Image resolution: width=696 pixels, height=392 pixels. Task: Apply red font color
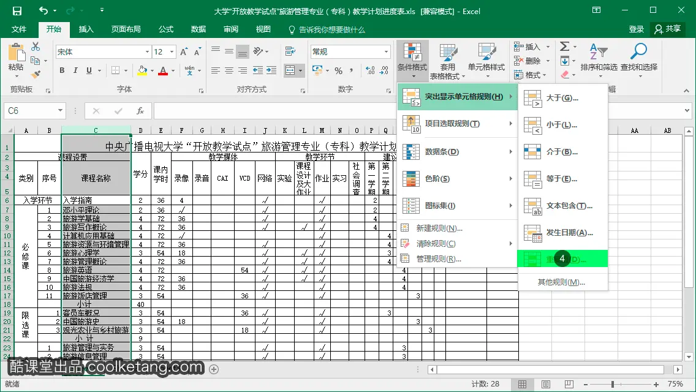point(163,70)
